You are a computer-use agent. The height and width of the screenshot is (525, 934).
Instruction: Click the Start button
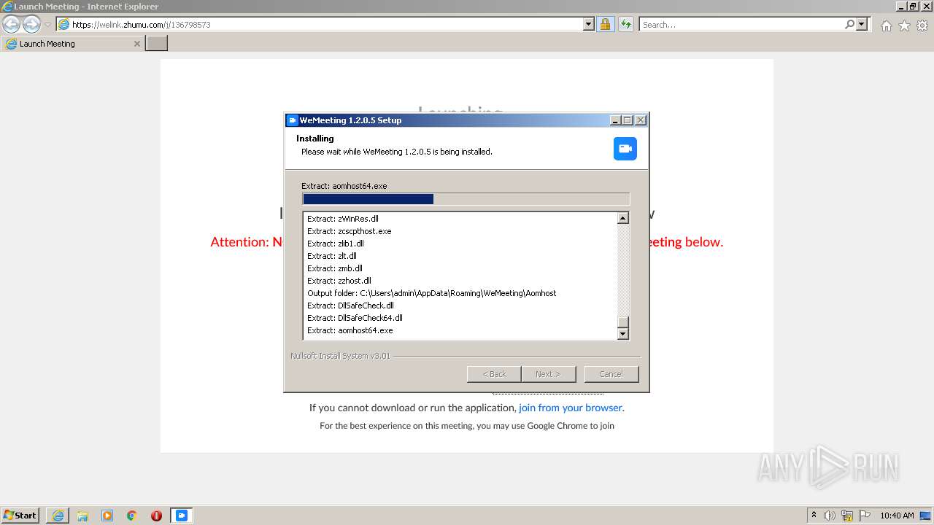coord(20,516)
